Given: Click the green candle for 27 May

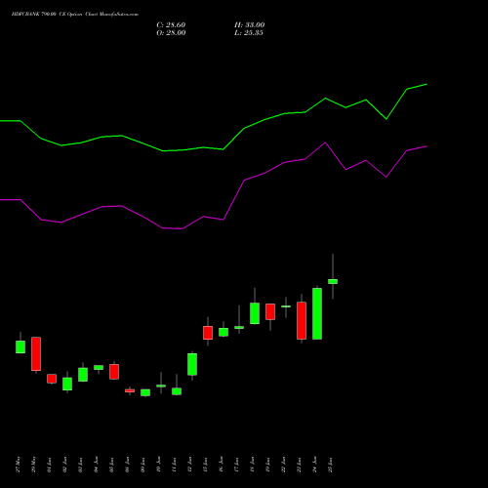Looking at the screenshot, I should click(x=20, y=346).
